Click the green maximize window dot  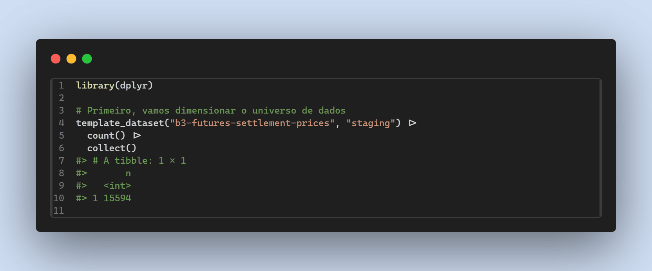(87, 59)
